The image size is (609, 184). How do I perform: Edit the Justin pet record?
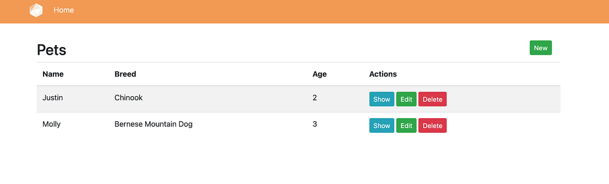(407, 99)
